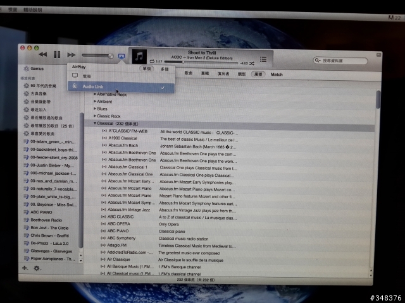Click the search library field
The height and width of the screenshot is (303, 405).
click(x=340, y=61)
